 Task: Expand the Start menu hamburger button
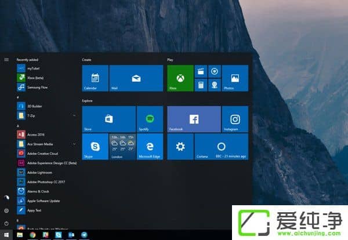[6, 60]
